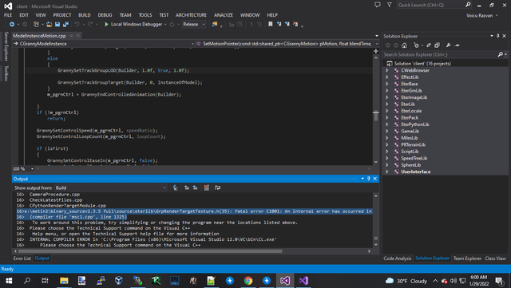
Task: Open the SetMotionPointer member dropdown
Action: [287, 44]
